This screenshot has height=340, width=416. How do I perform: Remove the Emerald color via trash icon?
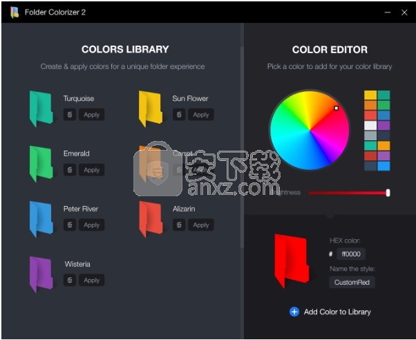coord(70,170)
